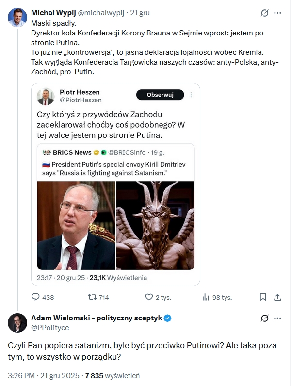Screen dimensions: 291x386
Task: Open three-dot menu on Piotr Heszen's embedded tweet
Action: (192, 95)
